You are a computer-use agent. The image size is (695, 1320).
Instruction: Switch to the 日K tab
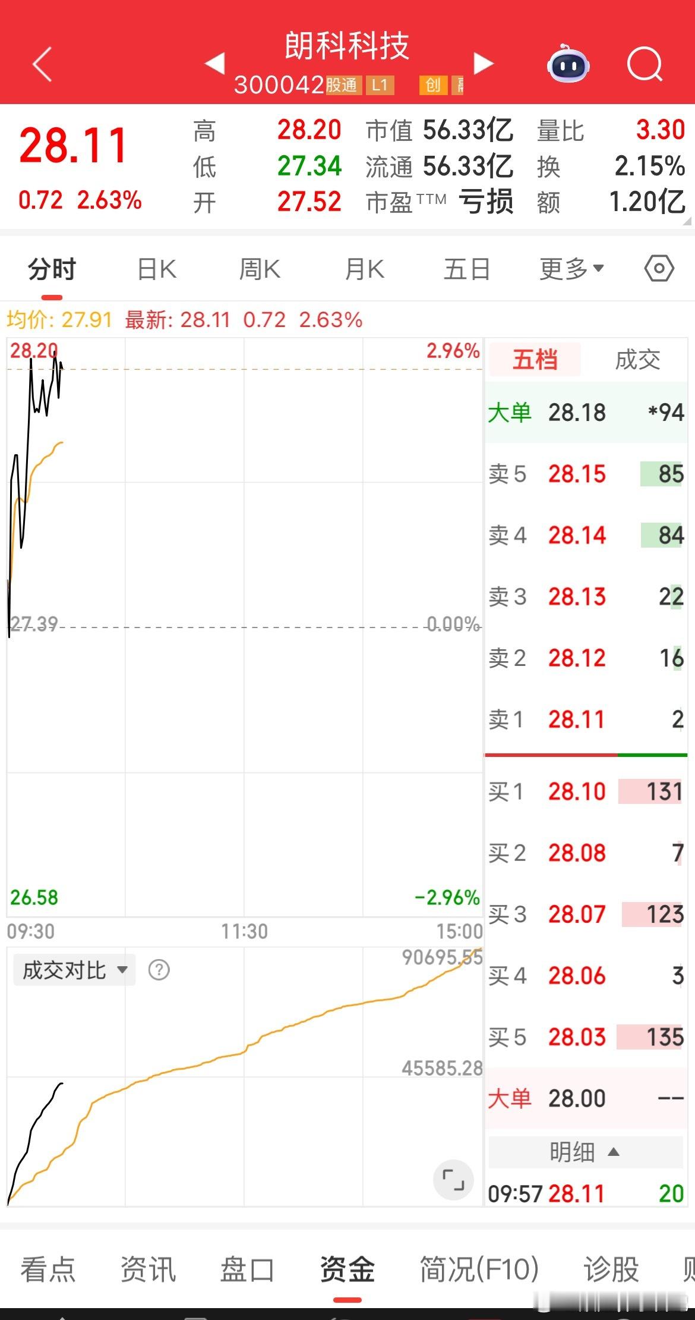157,269
